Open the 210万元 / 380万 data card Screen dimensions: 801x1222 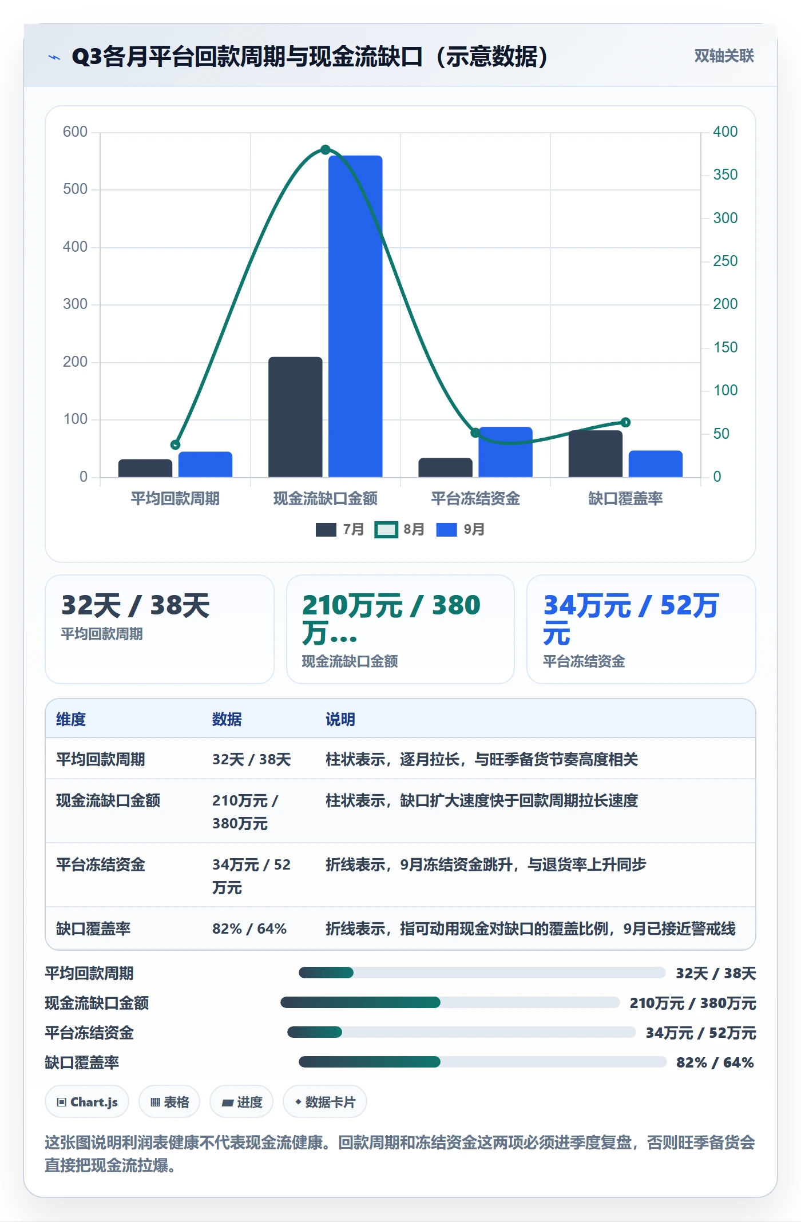[x=400, y=629]
